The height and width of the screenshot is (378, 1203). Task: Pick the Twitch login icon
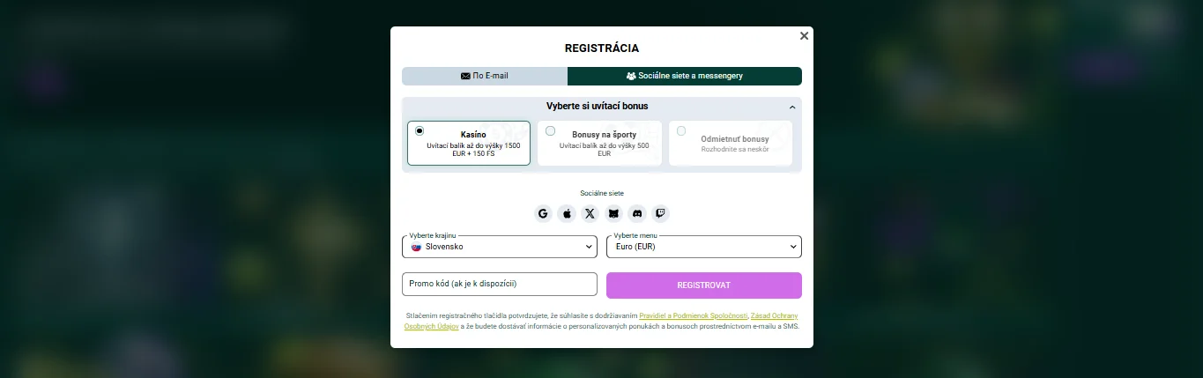pyautogui.click(x=660, y=213)
